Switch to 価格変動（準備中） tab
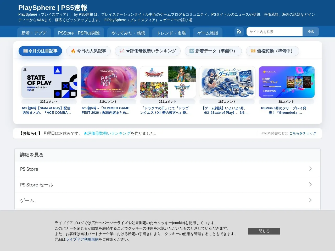This screenshot has width=335, height=251. pyautogui.click(x=272, y=51)
